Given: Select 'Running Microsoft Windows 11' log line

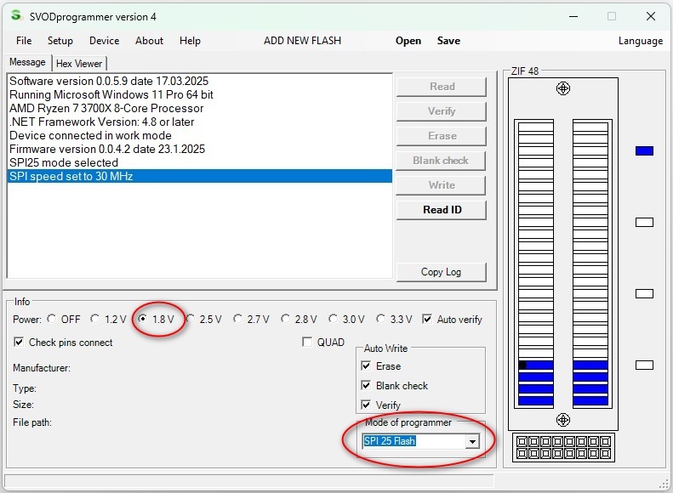Looking at the screenshot, I should [x=200, y=94].
